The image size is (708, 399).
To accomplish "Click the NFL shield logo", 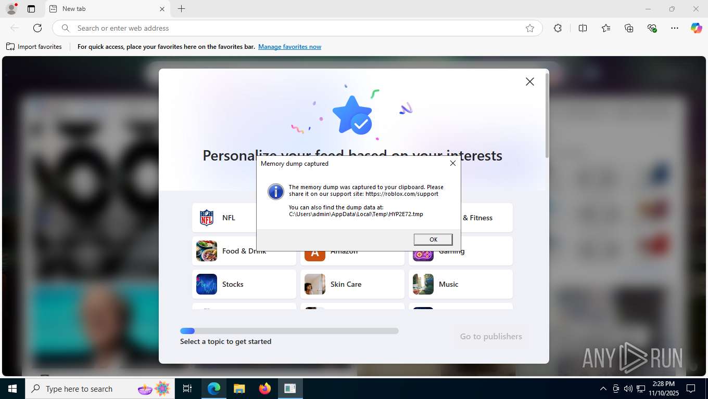I will click(x=207, y=218).
